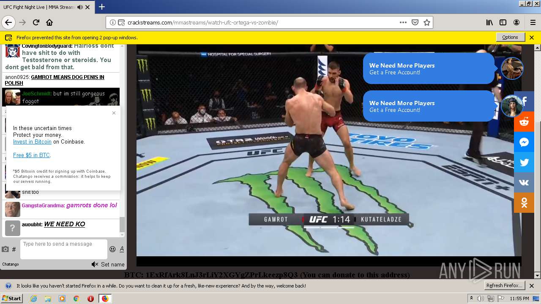Open the Firefox home page
Viewport: 541px width, 304px height.
pyautogui.click(x=49, y=22)
